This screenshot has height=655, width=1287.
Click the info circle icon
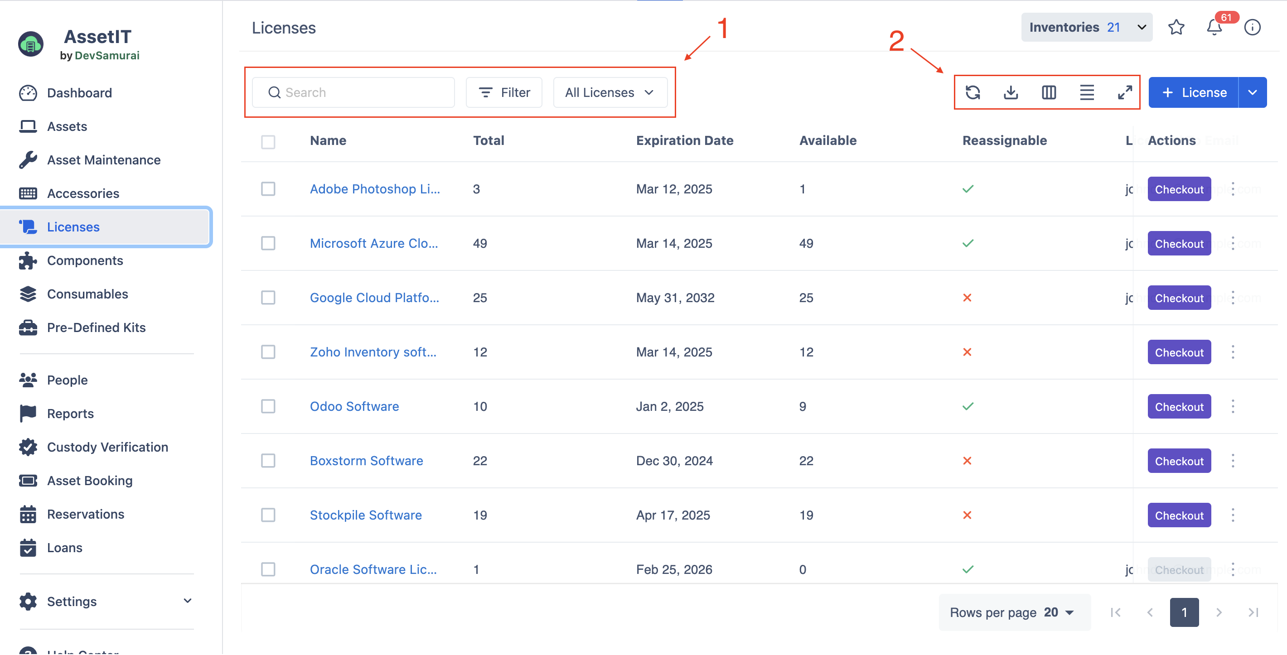click(1252, 27)
